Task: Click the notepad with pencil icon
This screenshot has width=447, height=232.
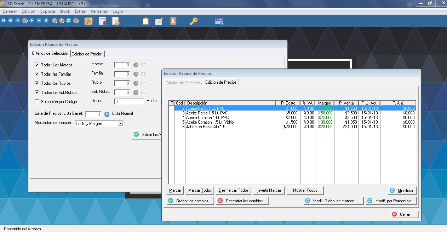Action: tap(159, 21)
